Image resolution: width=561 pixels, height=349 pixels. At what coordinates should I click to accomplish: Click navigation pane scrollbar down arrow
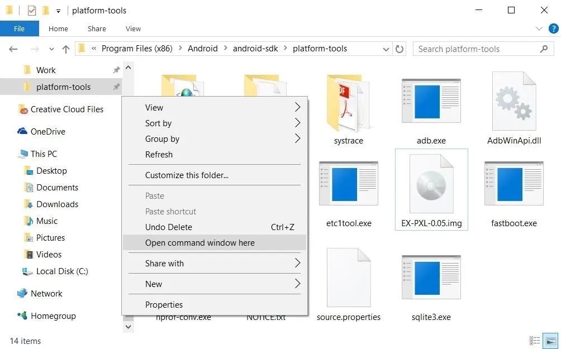point(129,327)
